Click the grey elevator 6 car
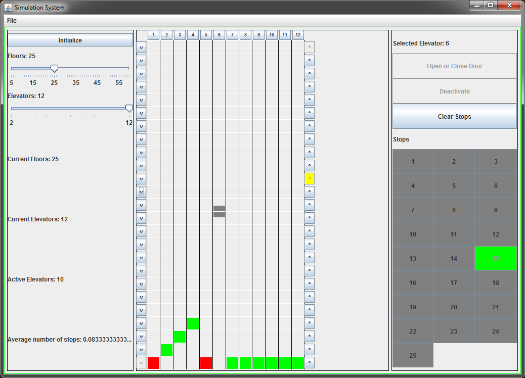Screen dimensions: 525x378 (x=219, y=211)
